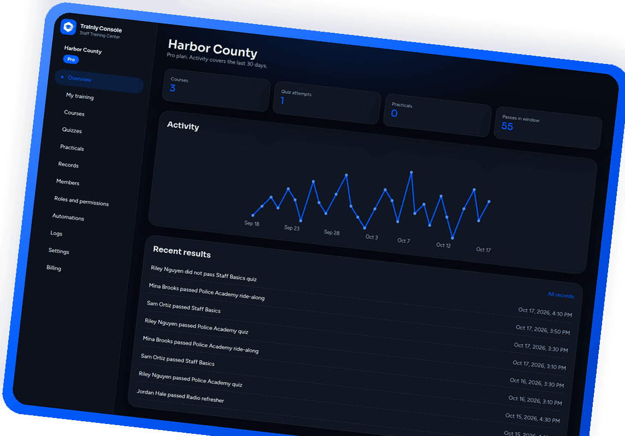Image resolution: width=625 pixels, height=436 pixels.
Task: Click the Sep 28 chart axis label
Action: tap(332, 232)
